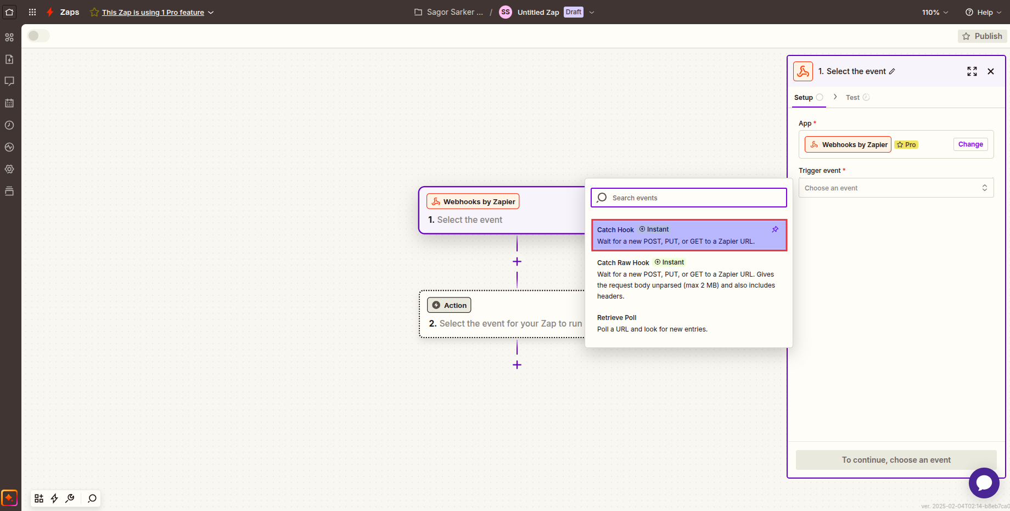Expand the panel to fullscreen
Image resolution: width=1010 pixels, height=511 pixels.
point(972,71)
